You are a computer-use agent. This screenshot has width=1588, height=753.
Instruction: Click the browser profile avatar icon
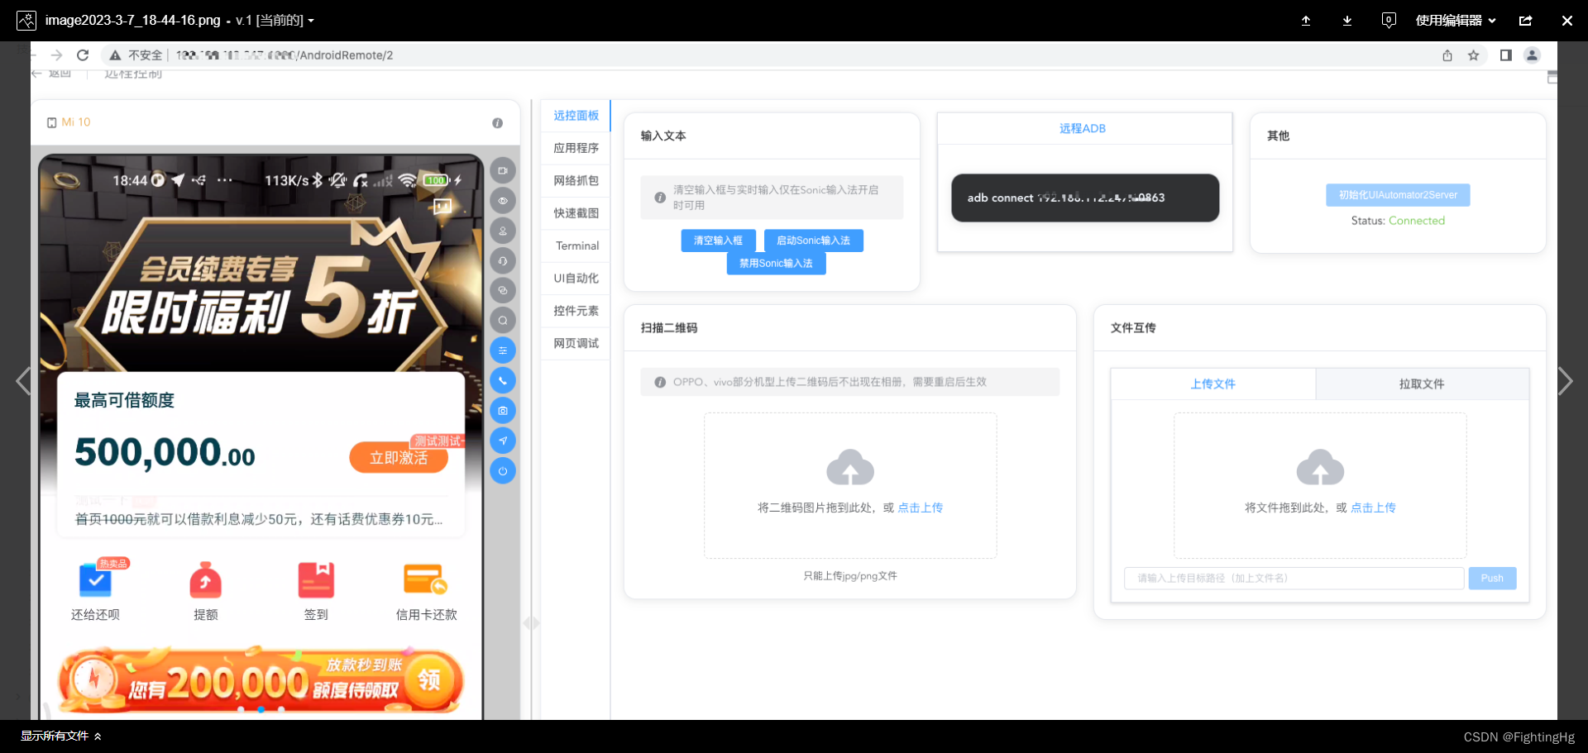pyautogui.click(x=1532, y=55)
